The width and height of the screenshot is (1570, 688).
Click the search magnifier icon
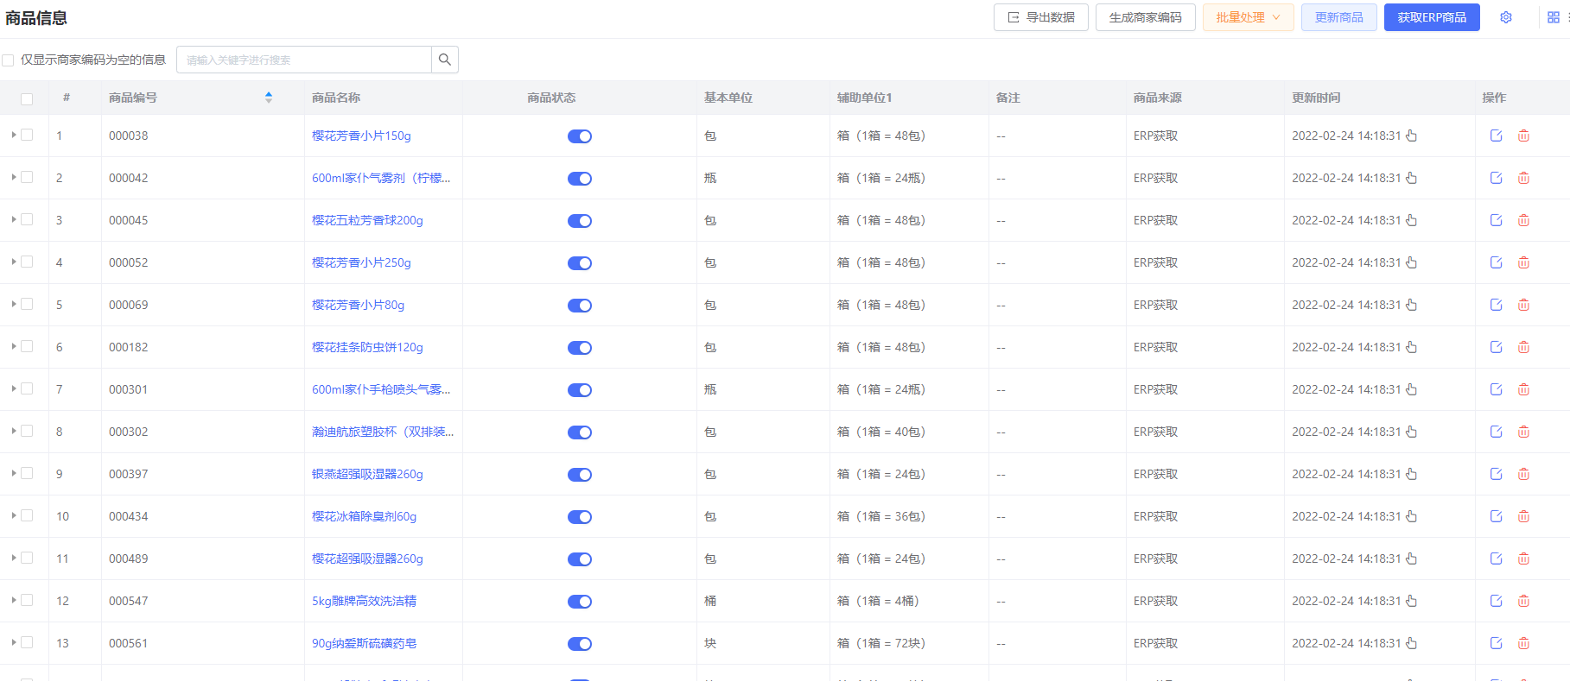pos(444,60)
